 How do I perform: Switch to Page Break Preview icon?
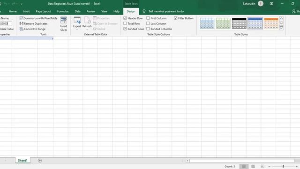[x=262, y=166]
